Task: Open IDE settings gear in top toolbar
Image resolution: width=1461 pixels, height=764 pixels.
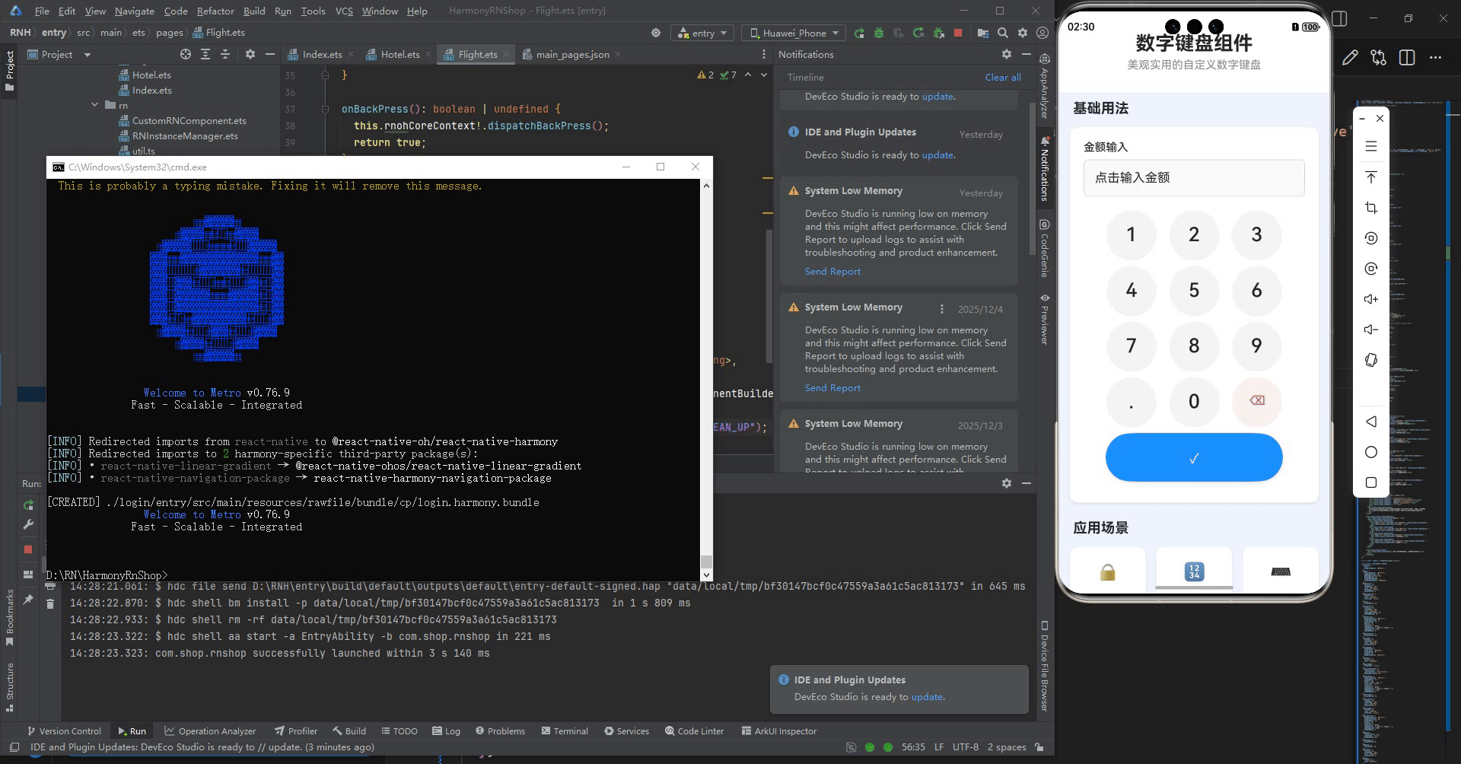Action: (1023, 33)
